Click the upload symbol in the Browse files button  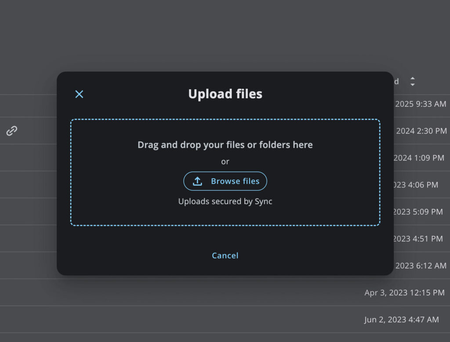coord(198,181)
